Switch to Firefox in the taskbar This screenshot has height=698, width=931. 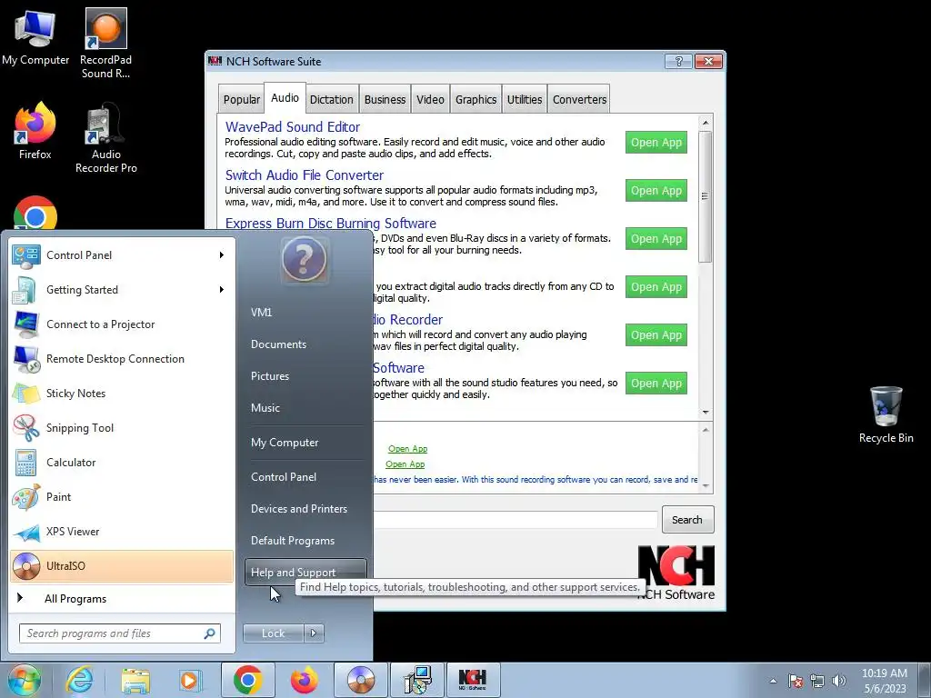point(304,680)
